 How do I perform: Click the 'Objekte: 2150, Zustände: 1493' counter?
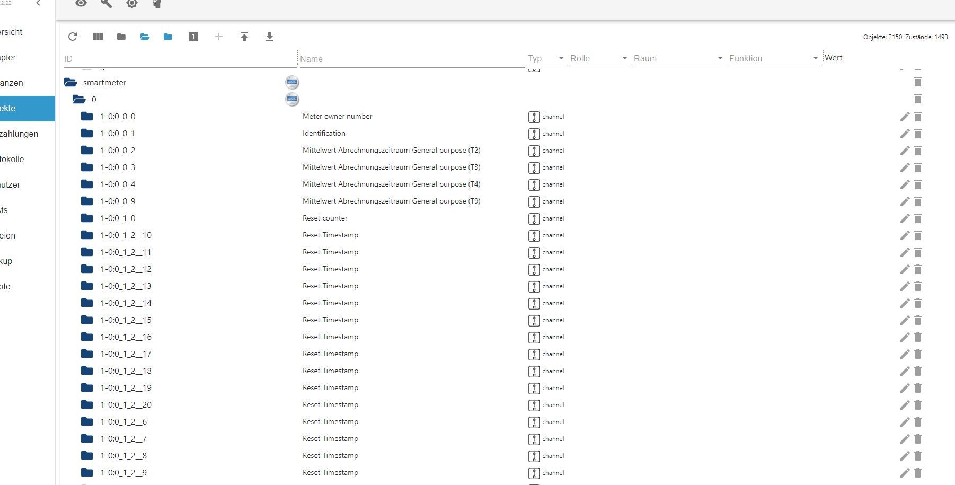905,37
